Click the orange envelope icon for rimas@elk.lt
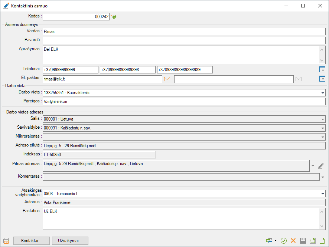Image resolution: width=329 pixels, height=247 pixels. click(x=167, y=79)
